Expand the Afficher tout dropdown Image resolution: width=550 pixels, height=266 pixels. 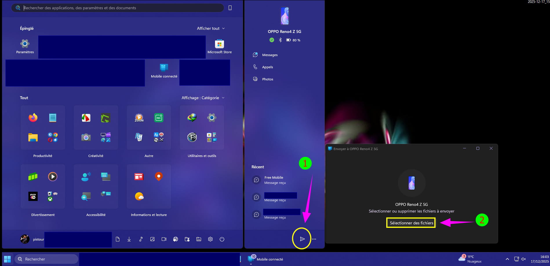pyautogui.click(x=211, y=28)
